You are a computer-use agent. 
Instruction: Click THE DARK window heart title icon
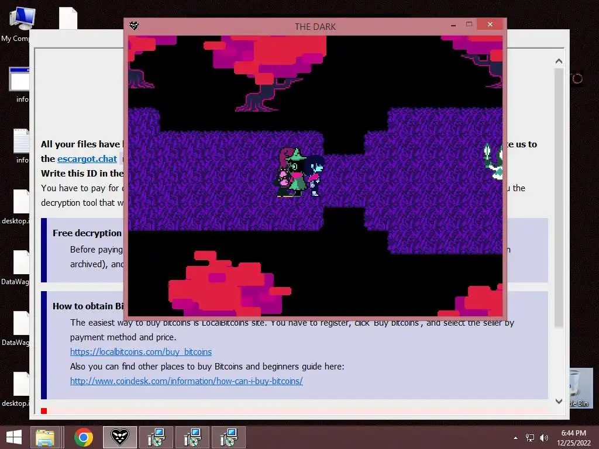point(134,26)
